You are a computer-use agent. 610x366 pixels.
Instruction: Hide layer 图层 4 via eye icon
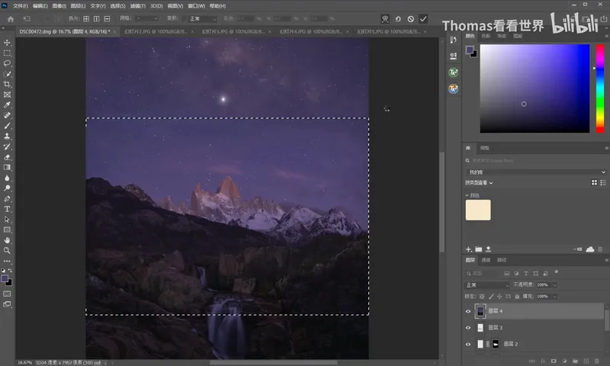coord(468,311)
